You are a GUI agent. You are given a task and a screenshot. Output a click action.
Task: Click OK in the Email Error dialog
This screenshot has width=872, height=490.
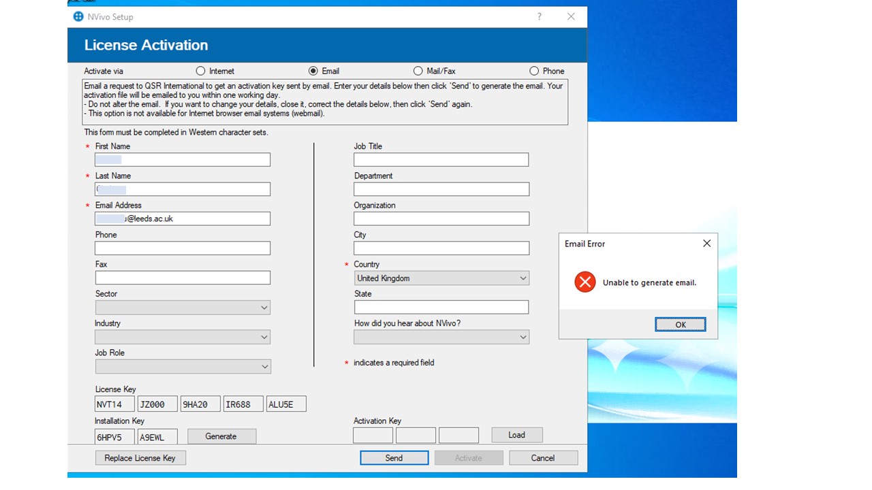pyautogui.click(x=681, y=325)
